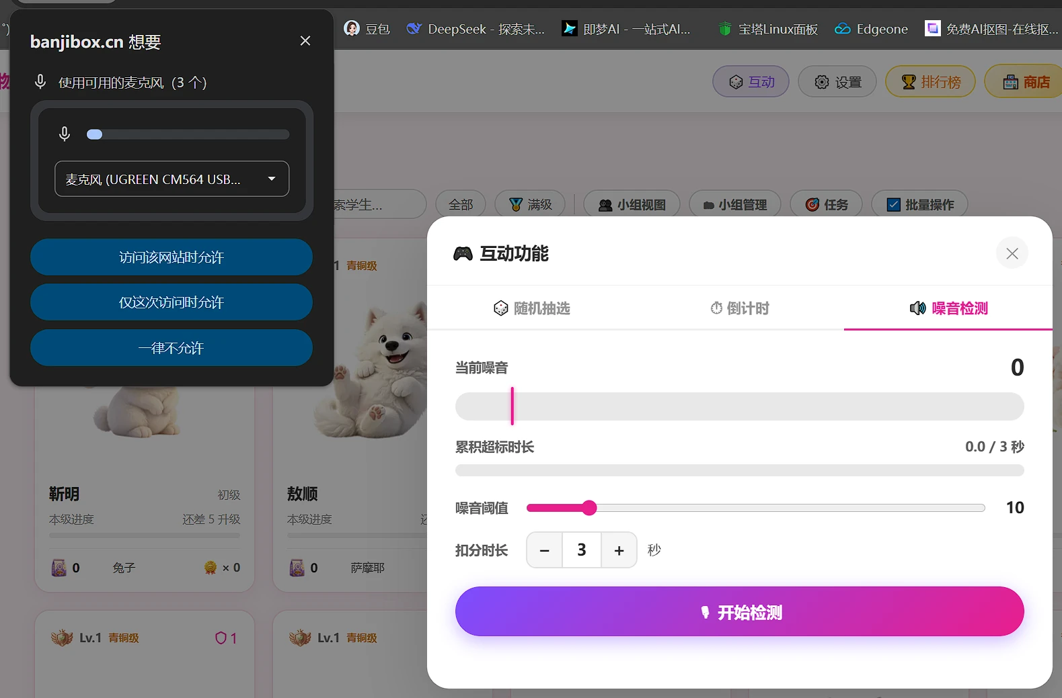Click 一律不允许 to never allow microphone

click(172, 348)
